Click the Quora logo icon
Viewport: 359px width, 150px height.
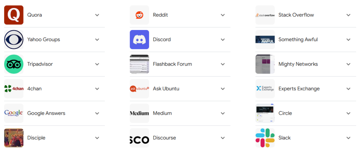14,15
